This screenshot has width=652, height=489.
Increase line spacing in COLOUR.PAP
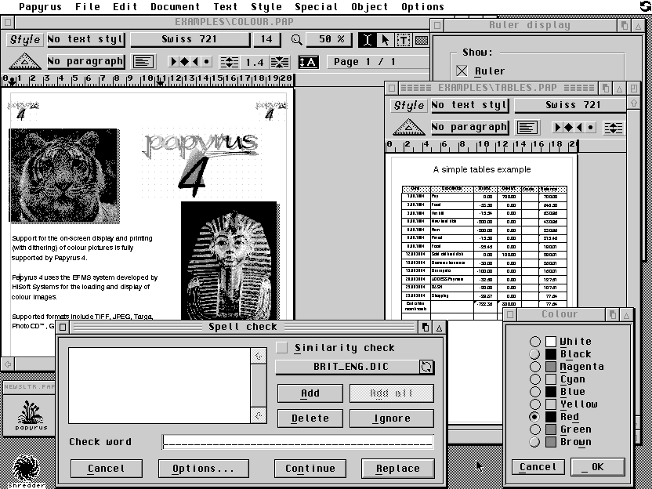pyautogui.click(x=229, y=62)
